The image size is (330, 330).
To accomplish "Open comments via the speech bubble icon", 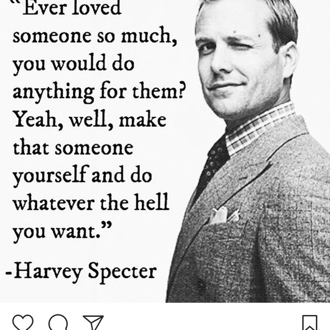I will 58,323.
